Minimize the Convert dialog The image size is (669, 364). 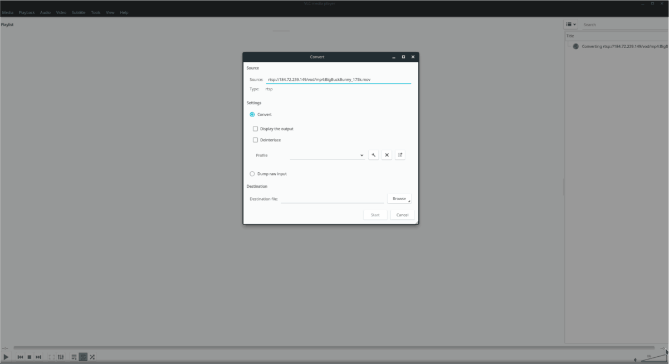394,57
